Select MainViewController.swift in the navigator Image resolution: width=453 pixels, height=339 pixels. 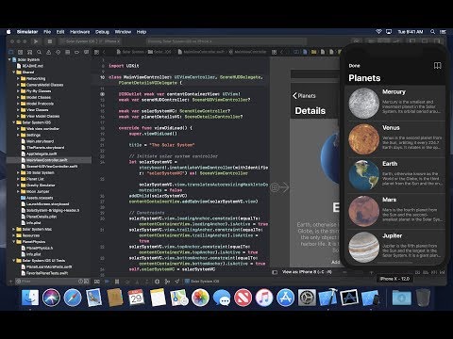click(46, 160)
